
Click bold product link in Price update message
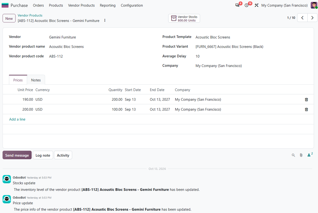(x=117, y=210)
